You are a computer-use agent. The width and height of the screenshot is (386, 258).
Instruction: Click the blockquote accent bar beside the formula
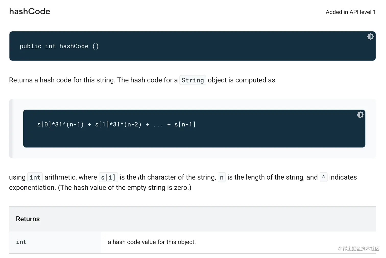tap(11, 128)
